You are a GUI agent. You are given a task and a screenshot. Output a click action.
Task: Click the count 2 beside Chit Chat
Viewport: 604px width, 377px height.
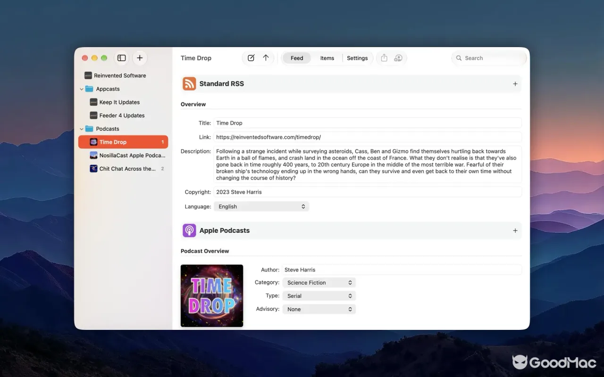click(x=162, y=169)
